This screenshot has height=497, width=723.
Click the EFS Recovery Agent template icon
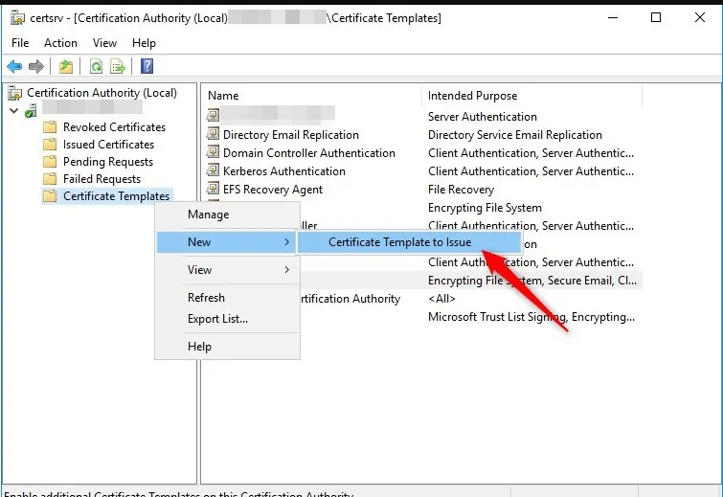[x=214, y=189]
